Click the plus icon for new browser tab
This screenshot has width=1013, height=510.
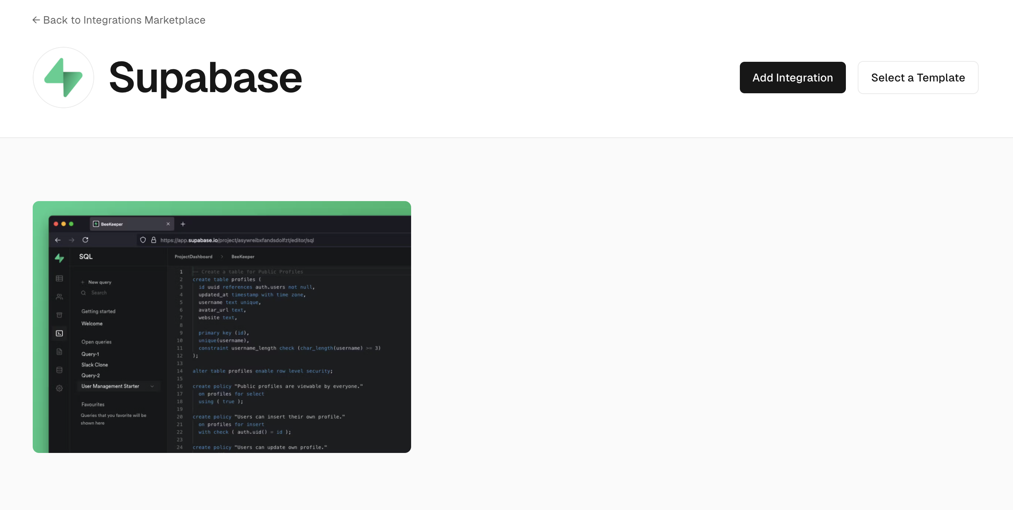point(183,224)
